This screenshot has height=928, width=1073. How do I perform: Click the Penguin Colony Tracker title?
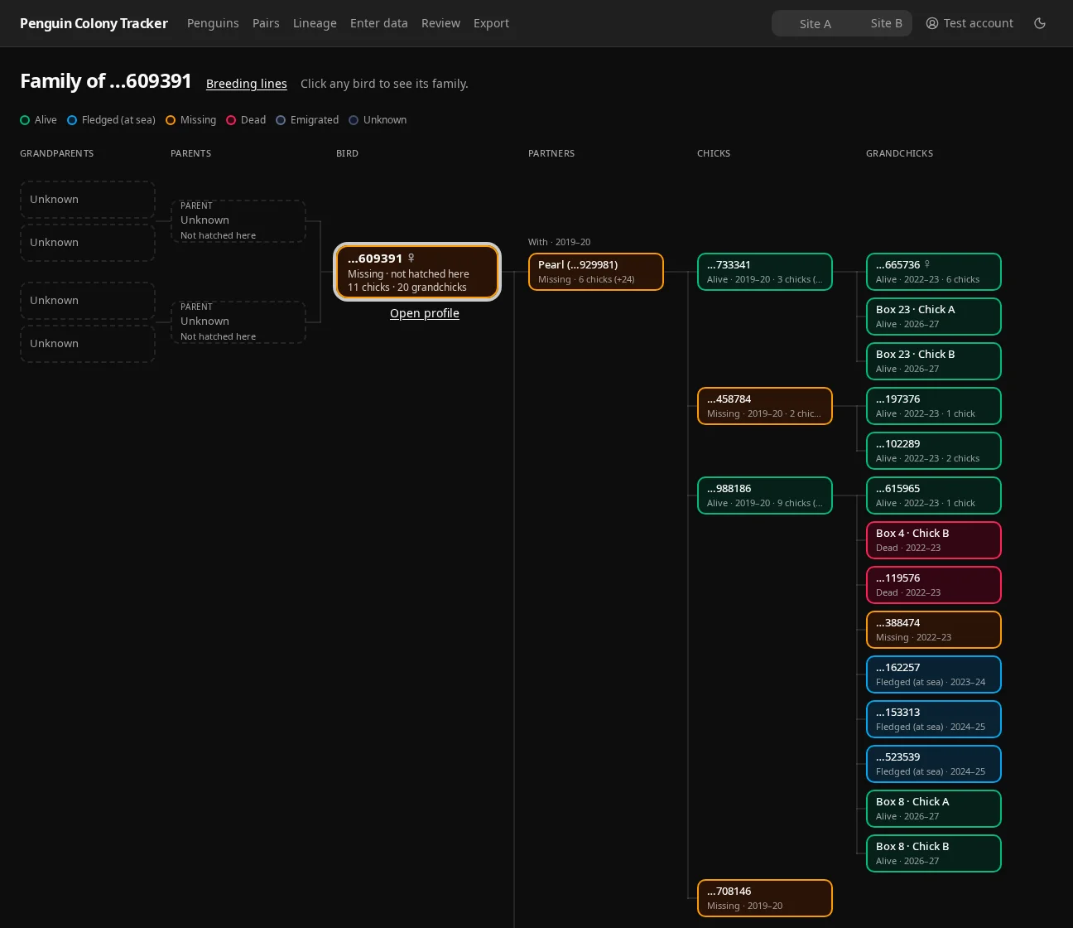(94, 23)
